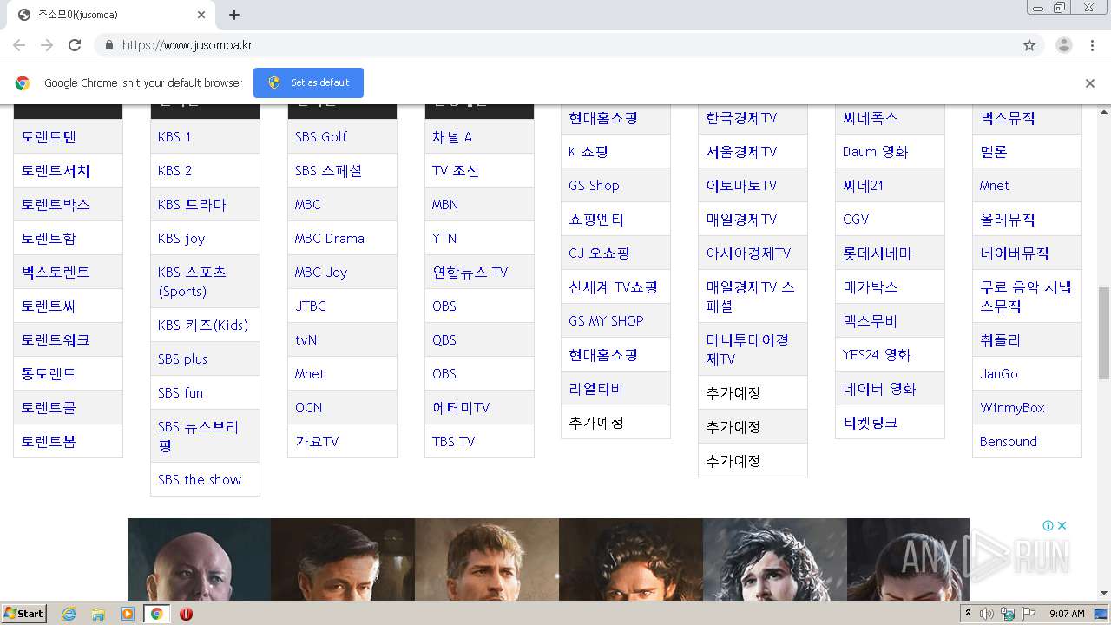Open the volume control in the tray
Viewport: 1111px width, 625px height.
[x=987, y=614]
